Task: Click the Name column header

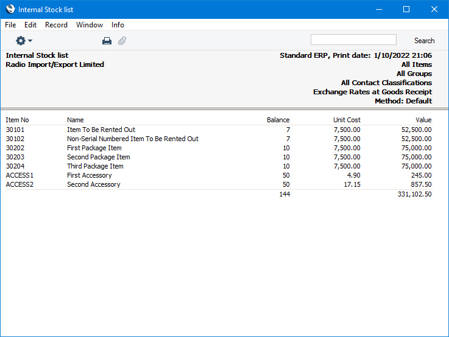Action: click(76, 120)
